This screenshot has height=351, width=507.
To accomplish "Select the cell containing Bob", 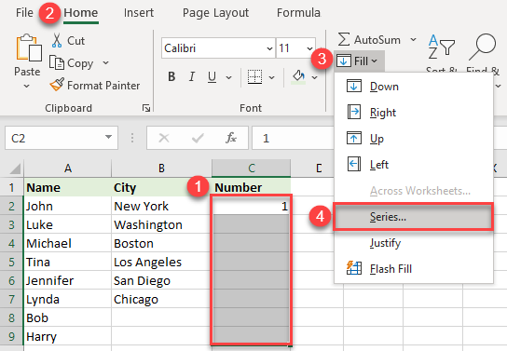I will pos(68,317).
